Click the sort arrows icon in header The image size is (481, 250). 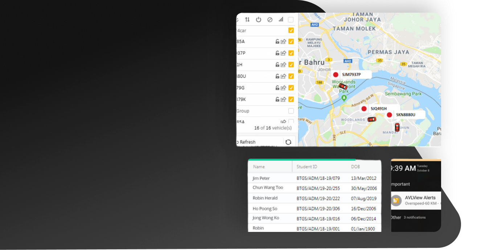[247, 20]
